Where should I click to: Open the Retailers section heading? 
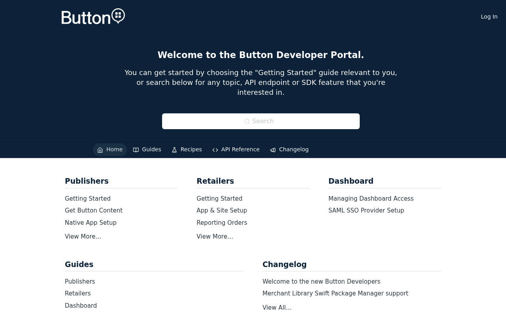215,181
